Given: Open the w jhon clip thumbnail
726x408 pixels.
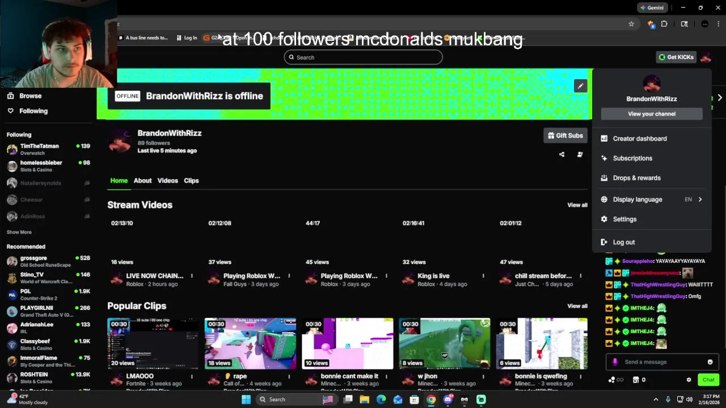Looking at the screenshot, I should pos(445,343).
